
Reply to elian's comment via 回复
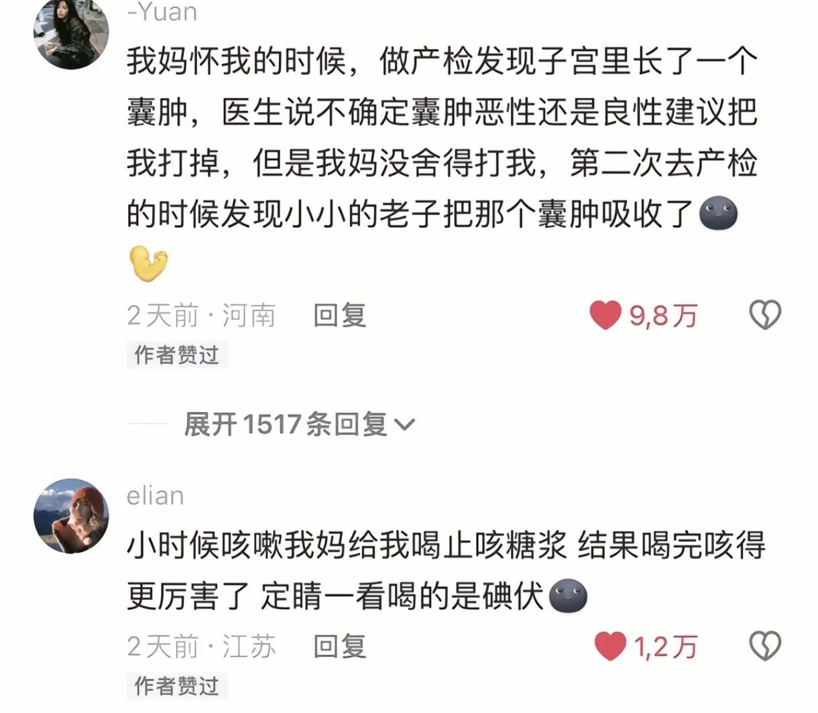340,647
